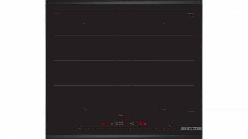Tap the main power on/off symbol

(75, 129)
